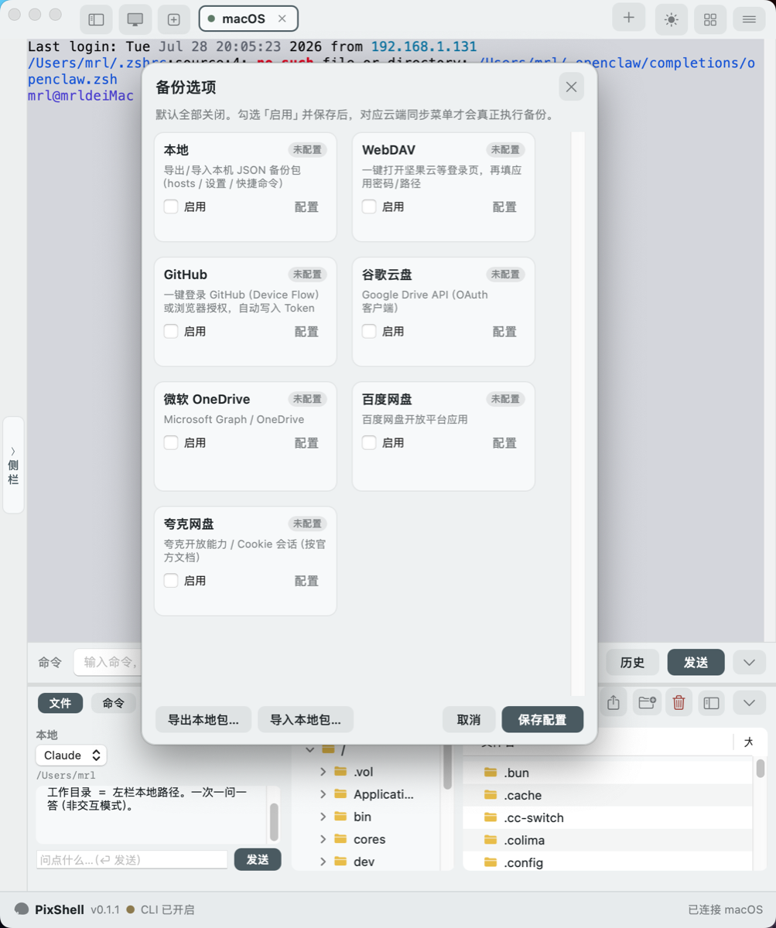Click the red trash delete icon

pos(679,702)
